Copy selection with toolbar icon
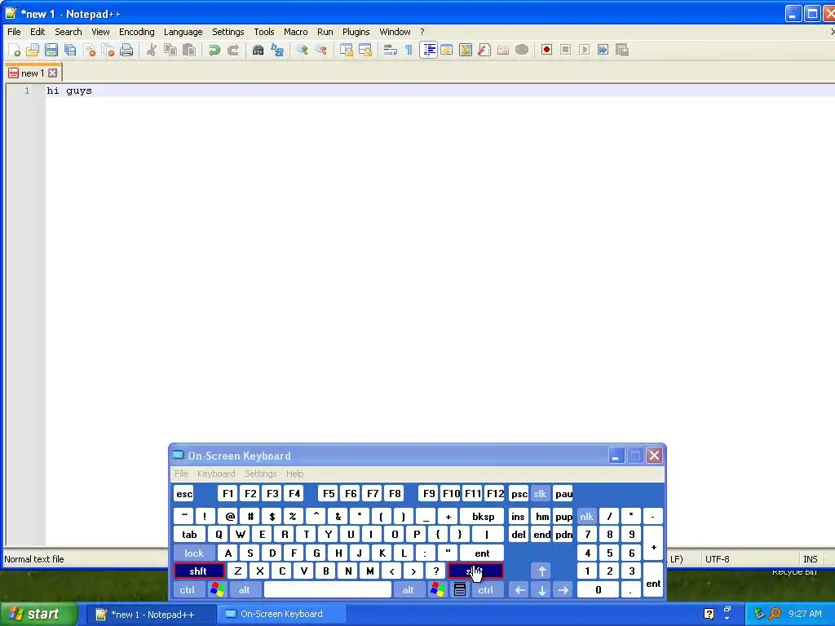 (x=170, y=50)
